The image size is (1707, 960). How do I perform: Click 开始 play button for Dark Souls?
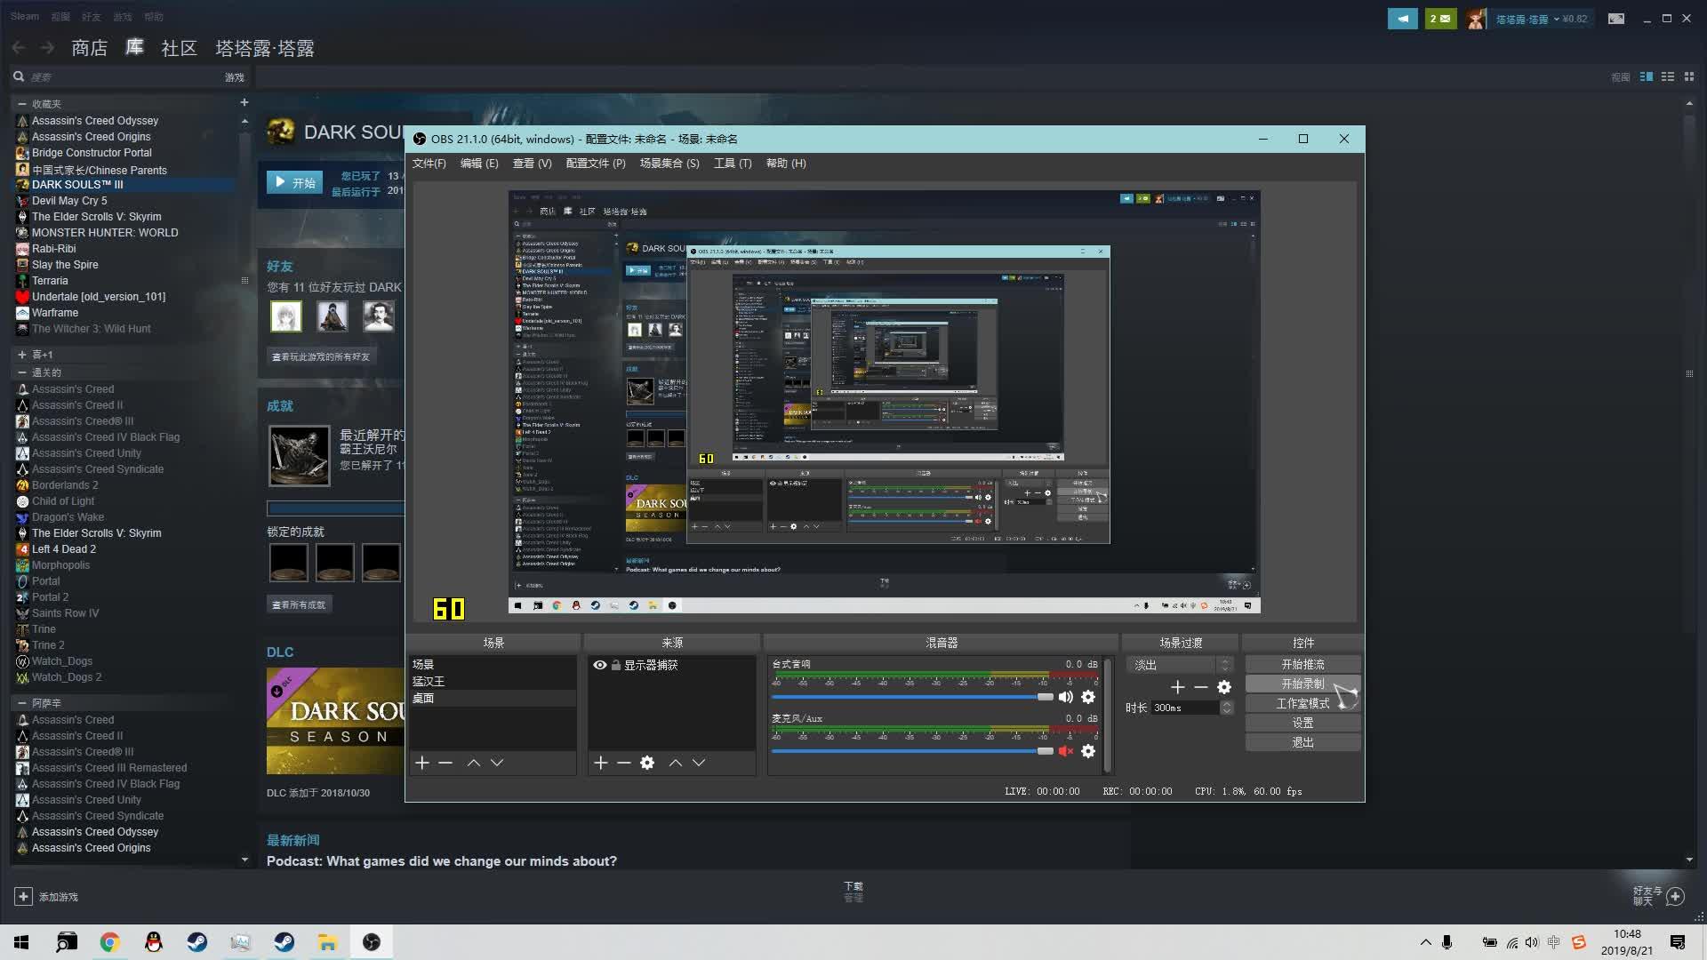[294, 182]
